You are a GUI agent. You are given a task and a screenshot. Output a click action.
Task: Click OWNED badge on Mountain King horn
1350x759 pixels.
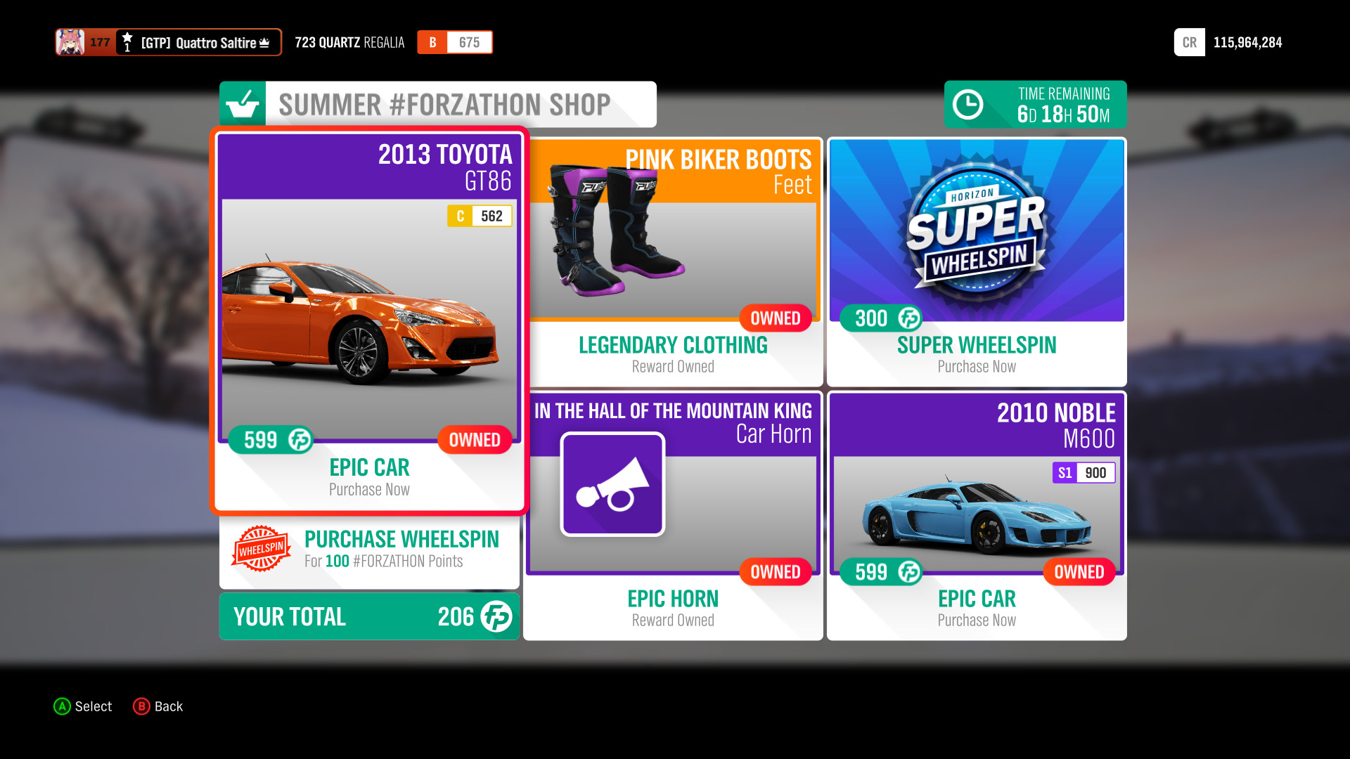coord(776,572)
